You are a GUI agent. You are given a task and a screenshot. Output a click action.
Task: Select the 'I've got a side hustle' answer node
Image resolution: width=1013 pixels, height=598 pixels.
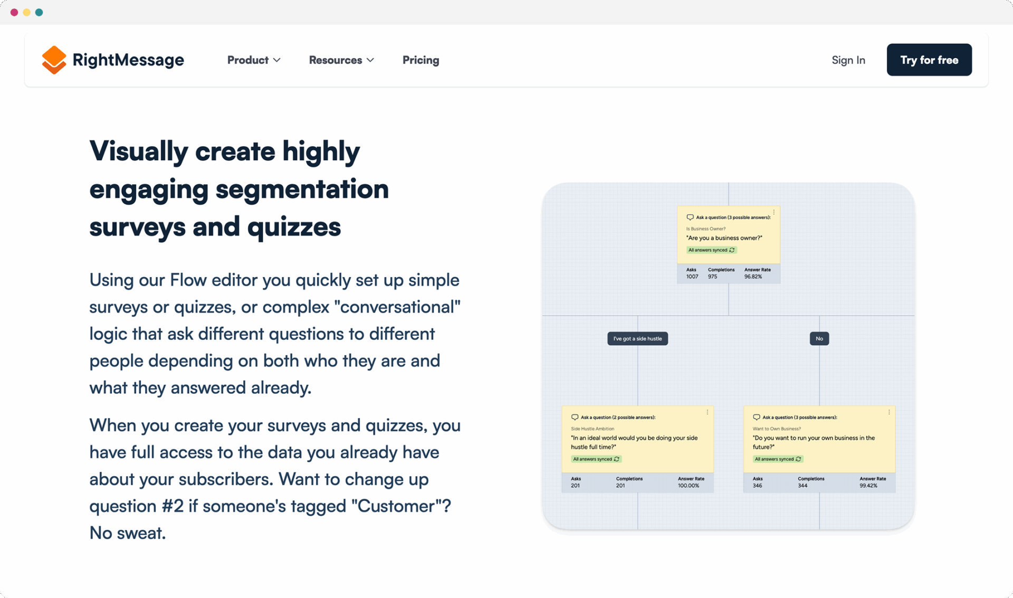[637, 338]
